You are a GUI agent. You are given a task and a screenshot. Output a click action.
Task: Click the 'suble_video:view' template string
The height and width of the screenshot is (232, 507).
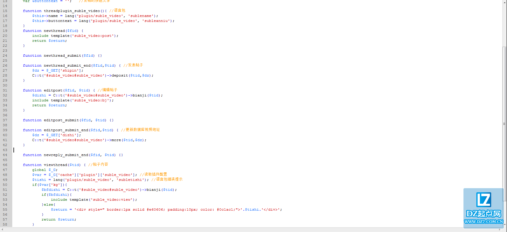pyautogui.click(x=112, y=200)
